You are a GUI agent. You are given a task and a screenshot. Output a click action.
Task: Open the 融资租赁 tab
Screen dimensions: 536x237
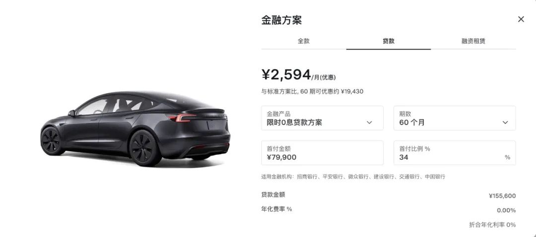473,41
